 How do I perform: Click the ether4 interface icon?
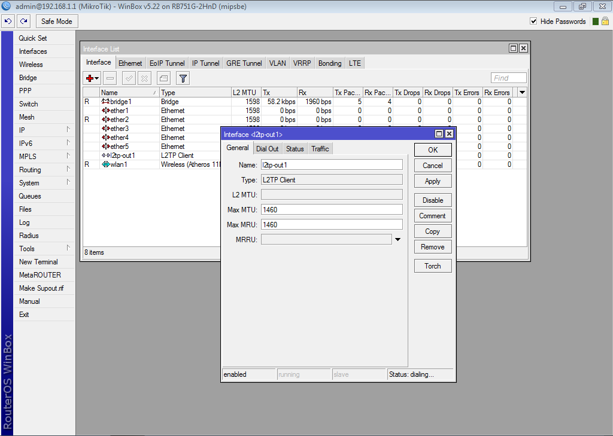[105, 138]
